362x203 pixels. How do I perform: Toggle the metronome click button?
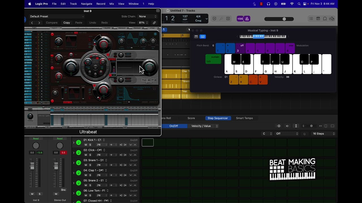click(x=247, y=19)
